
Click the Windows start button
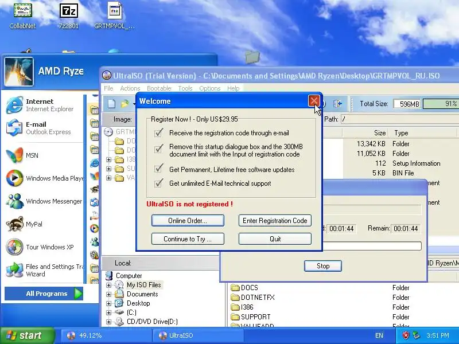[x=28, y=335]
